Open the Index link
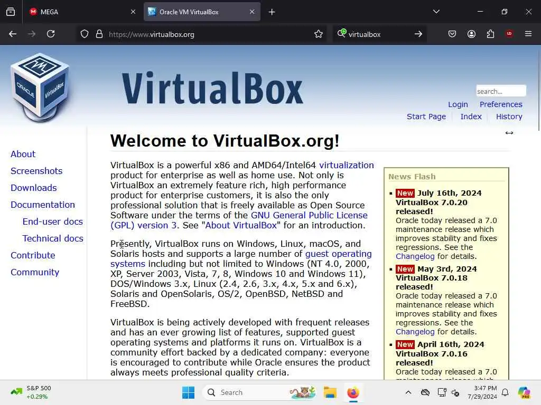Viewport: 541px width, 405px height. pos(471,117)
